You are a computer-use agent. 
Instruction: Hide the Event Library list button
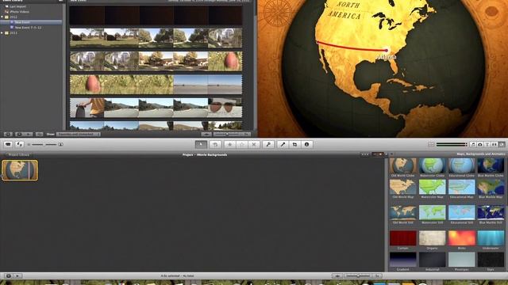(x=8, y=134)
